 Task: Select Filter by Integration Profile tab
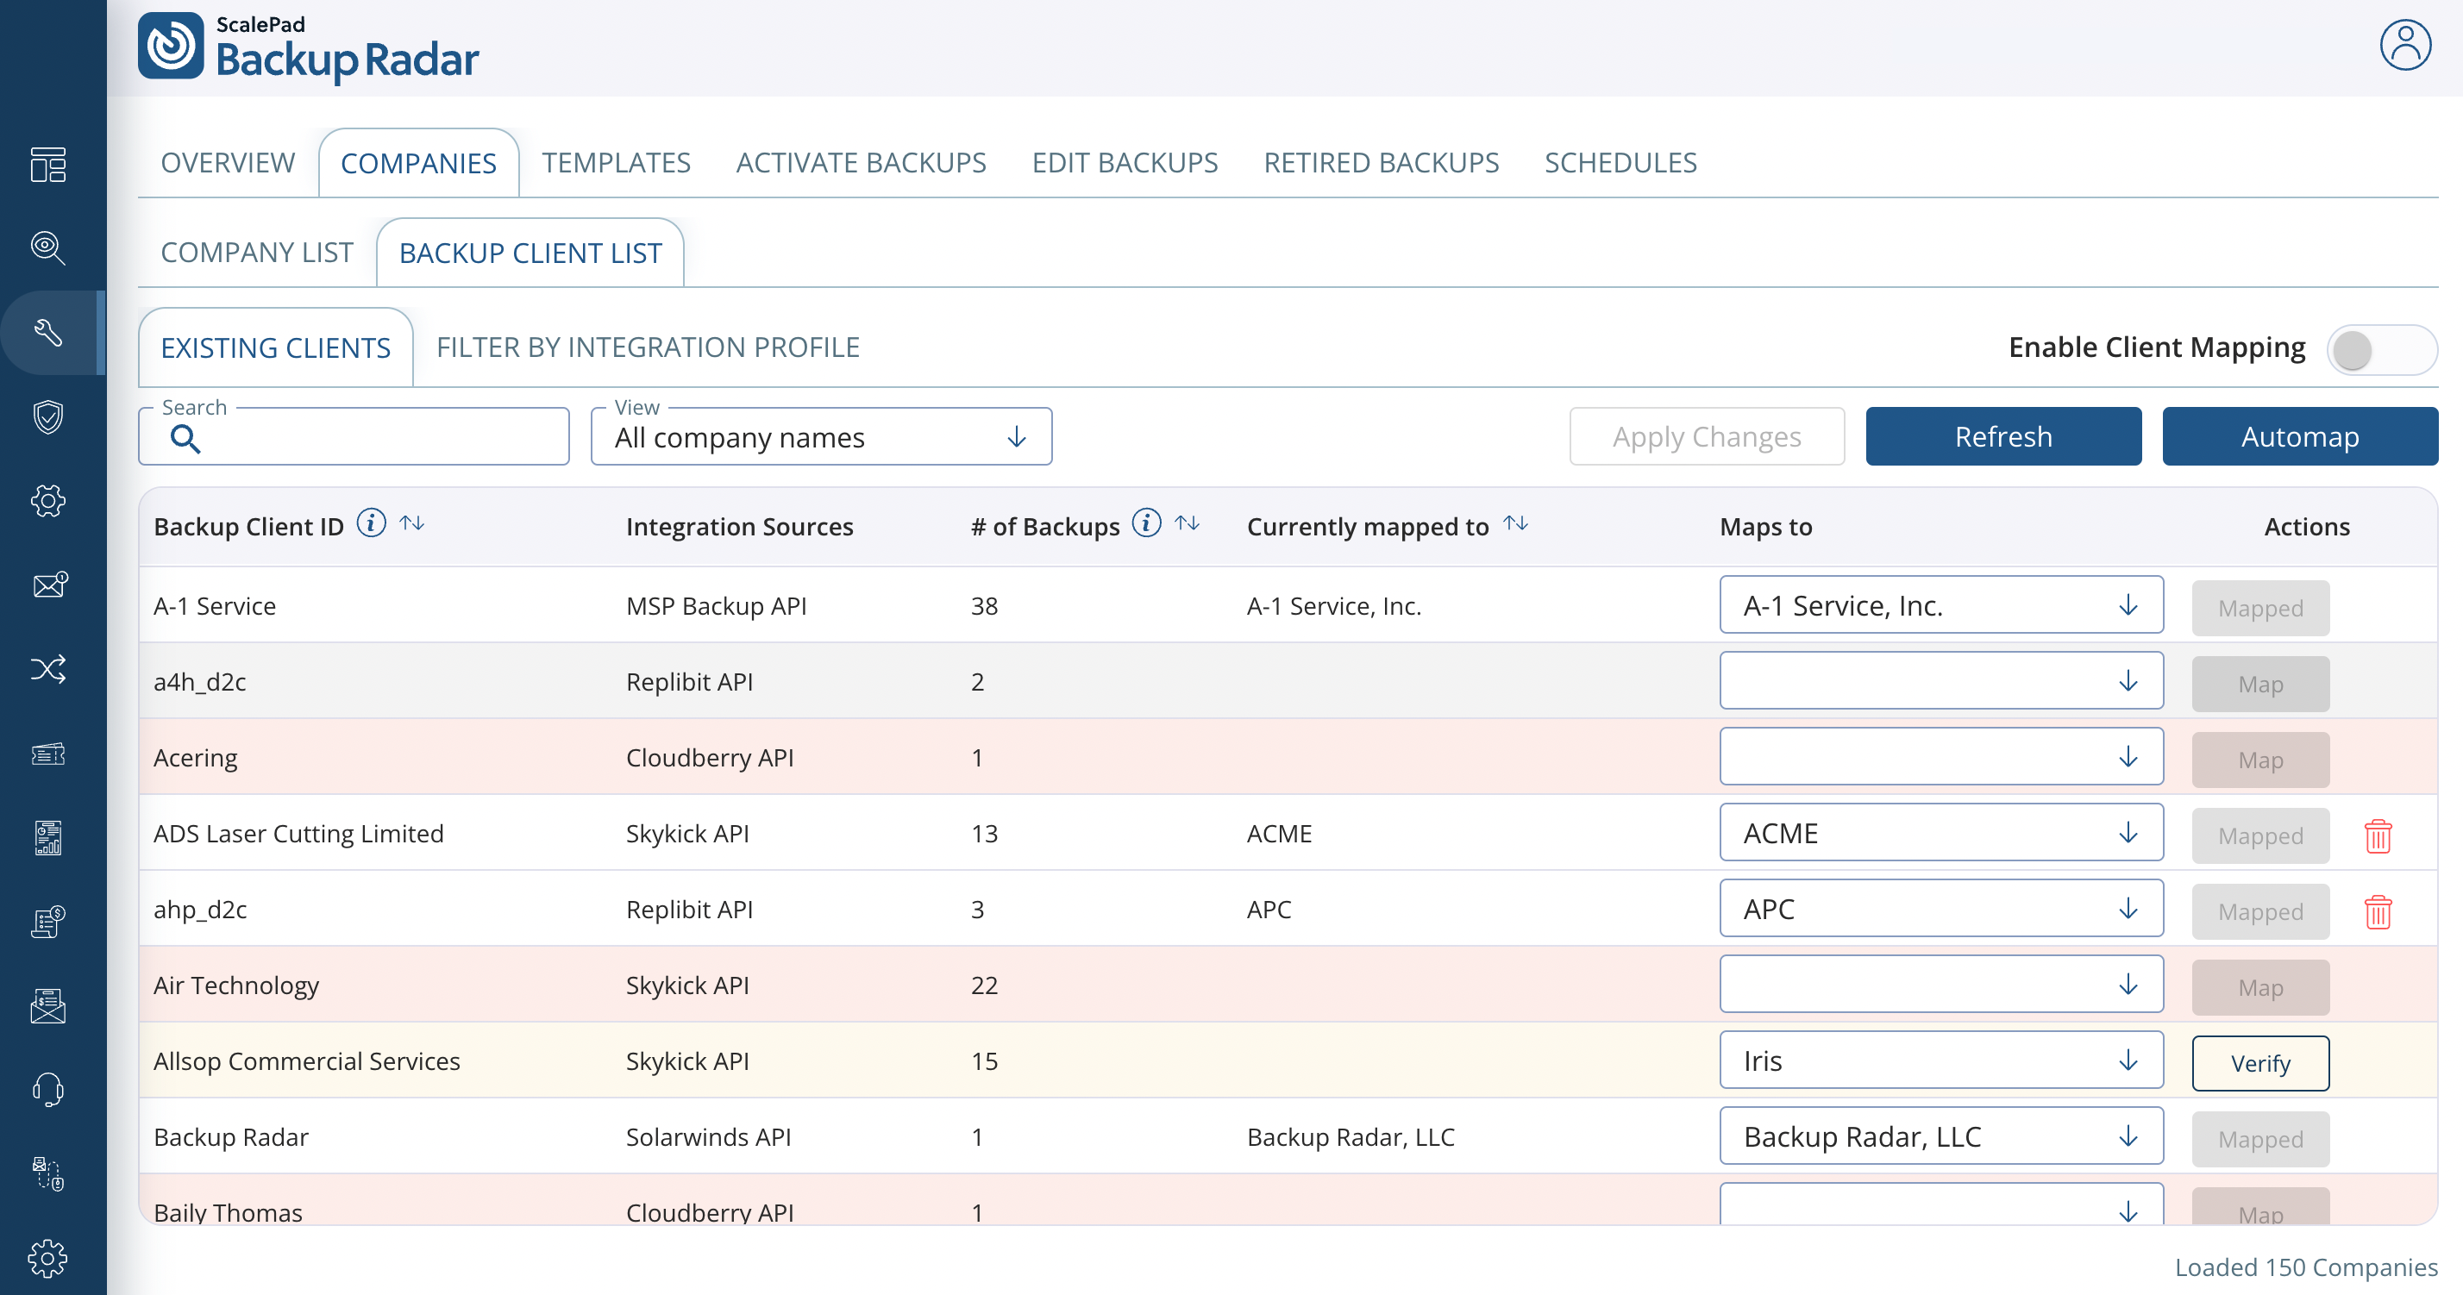(648, 347)
